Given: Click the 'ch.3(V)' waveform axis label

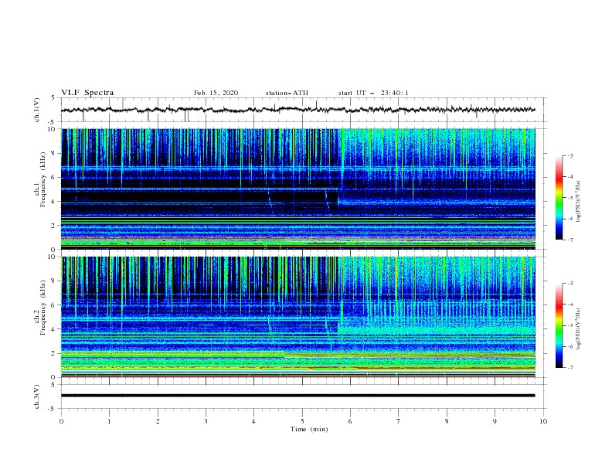Looking at the screenshot, I should pos(37,396).
